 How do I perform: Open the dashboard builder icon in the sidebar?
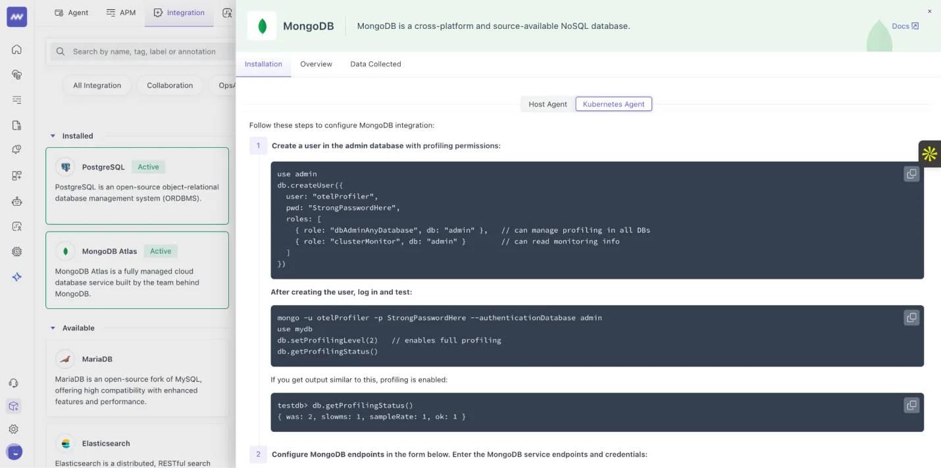click(16, 175)
